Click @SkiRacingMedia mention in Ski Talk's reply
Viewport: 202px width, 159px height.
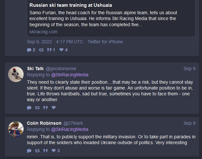coord(70,75)
